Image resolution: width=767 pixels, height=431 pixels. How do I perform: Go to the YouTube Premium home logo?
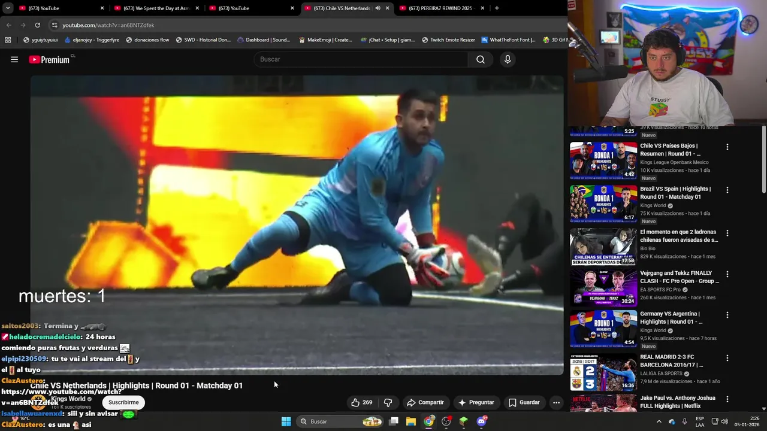(x=50, y=59)
